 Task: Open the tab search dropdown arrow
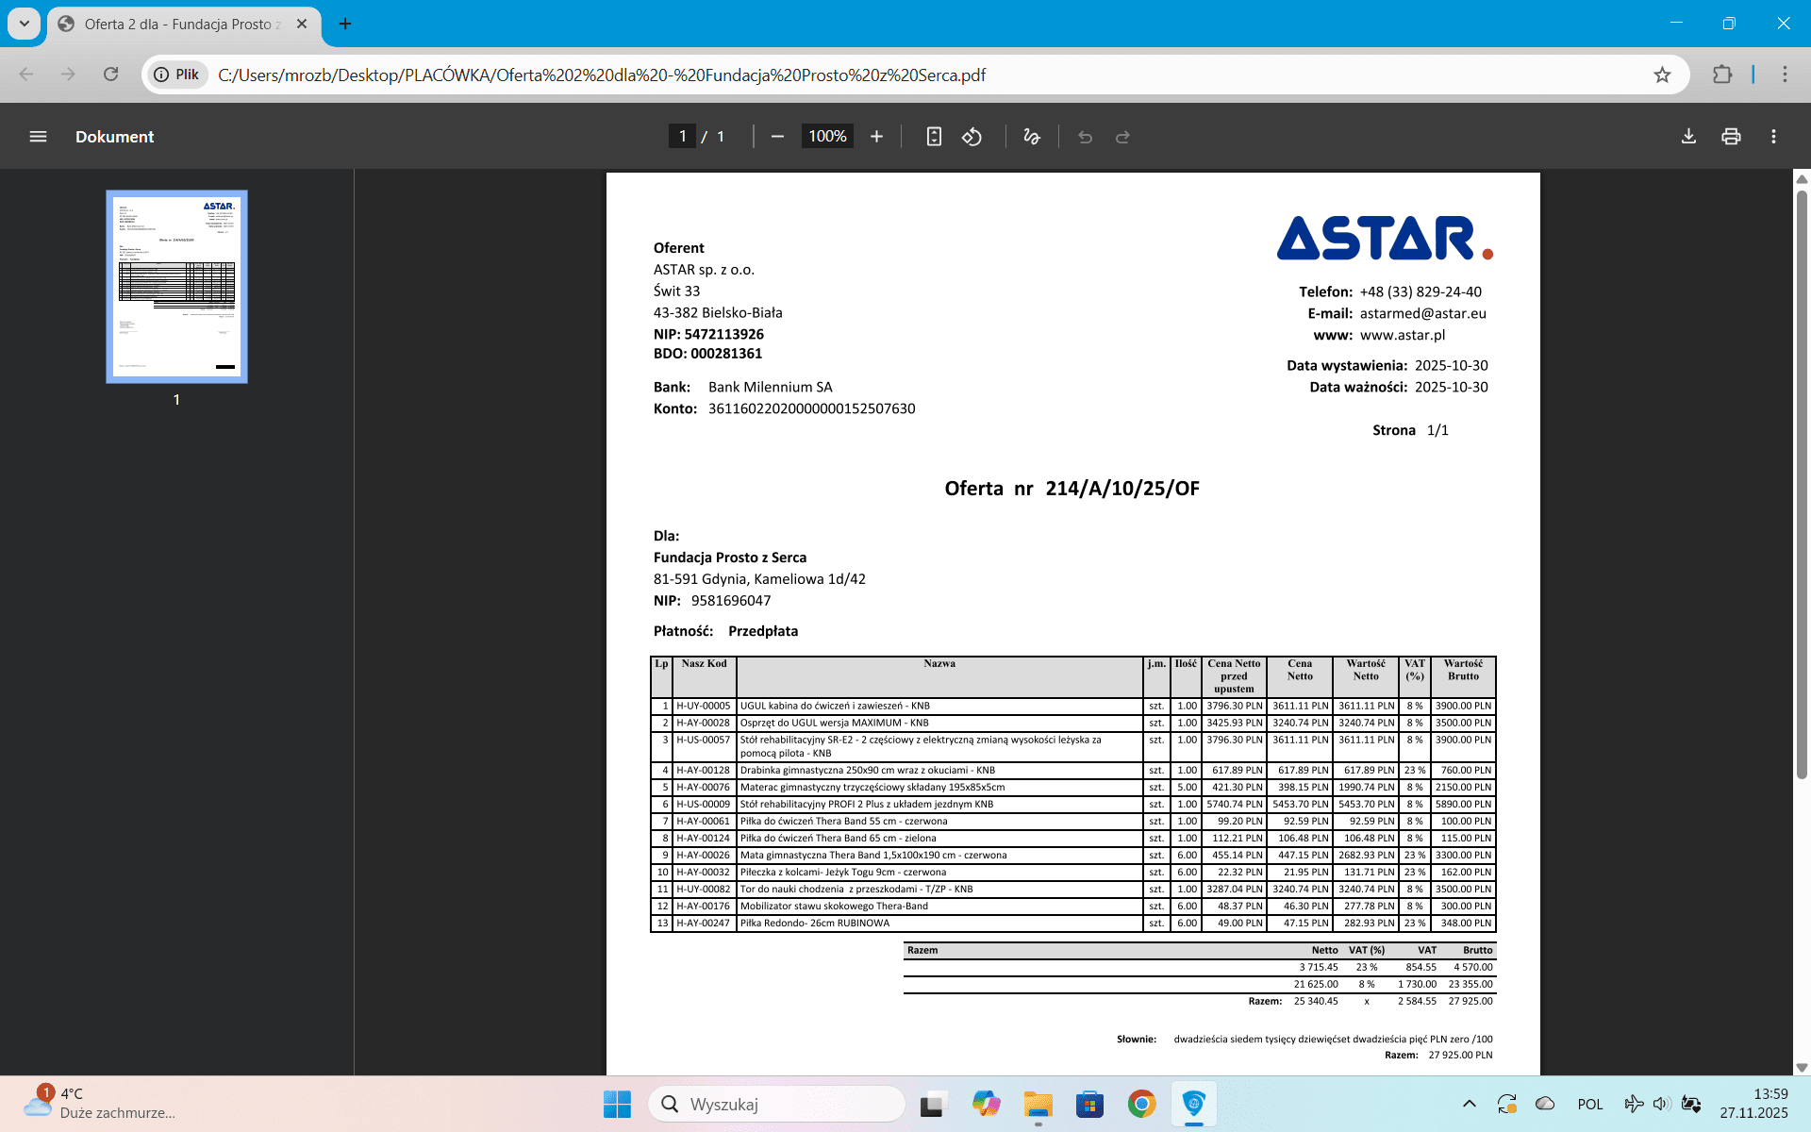click(25, 24)
